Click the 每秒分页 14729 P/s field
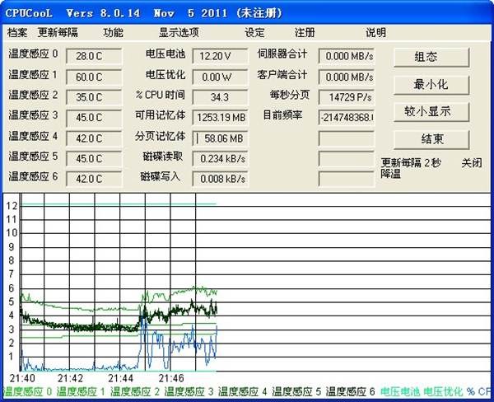494x402 pixels. [346, 96]
